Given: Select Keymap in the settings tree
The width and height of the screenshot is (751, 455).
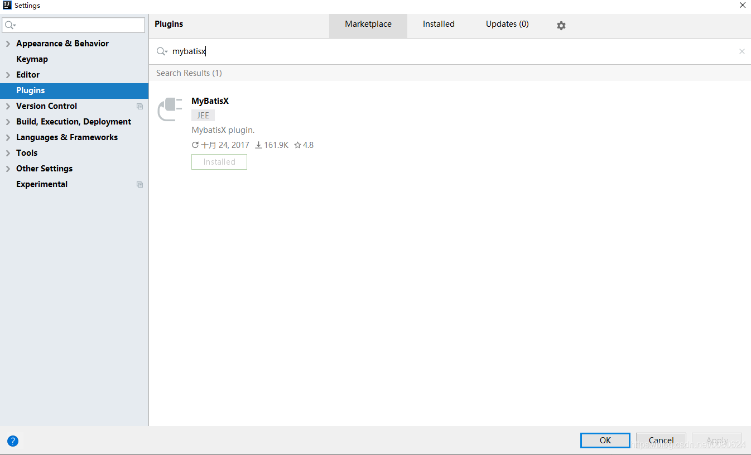Looking at the screenshot, I should click(x=32, y=59).
